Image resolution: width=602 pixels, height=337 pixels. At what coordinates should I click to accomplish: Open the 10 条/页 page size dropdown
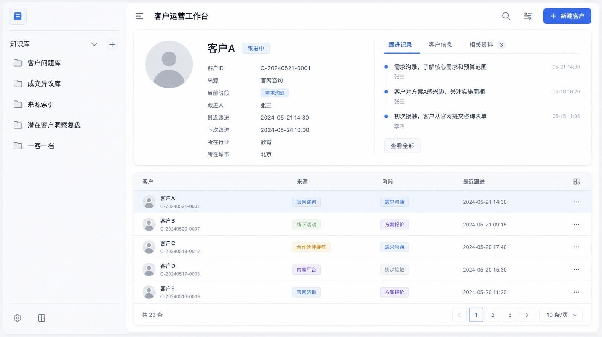tap(561, 315)
